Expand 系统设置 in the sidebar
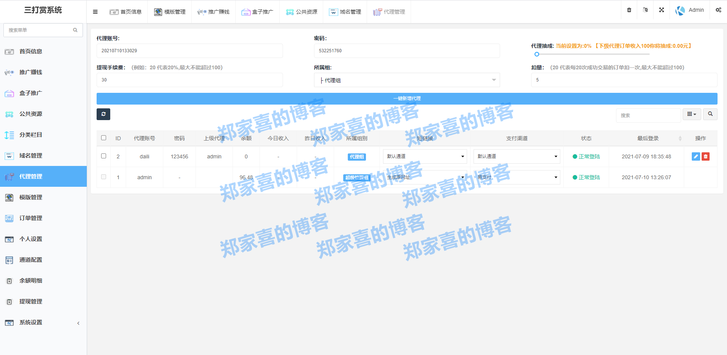This screenshot has height=355, width=727. (43, 322)
